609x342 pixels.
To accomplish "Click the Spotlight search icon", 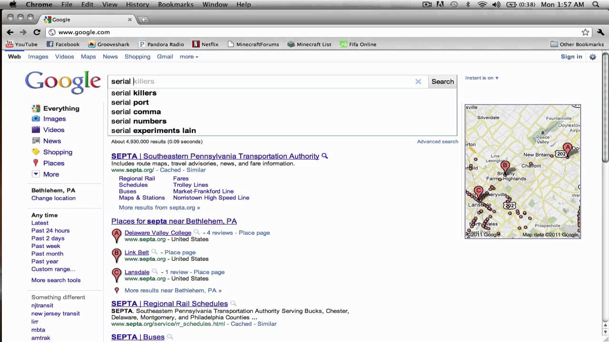I will coord(596,4).
